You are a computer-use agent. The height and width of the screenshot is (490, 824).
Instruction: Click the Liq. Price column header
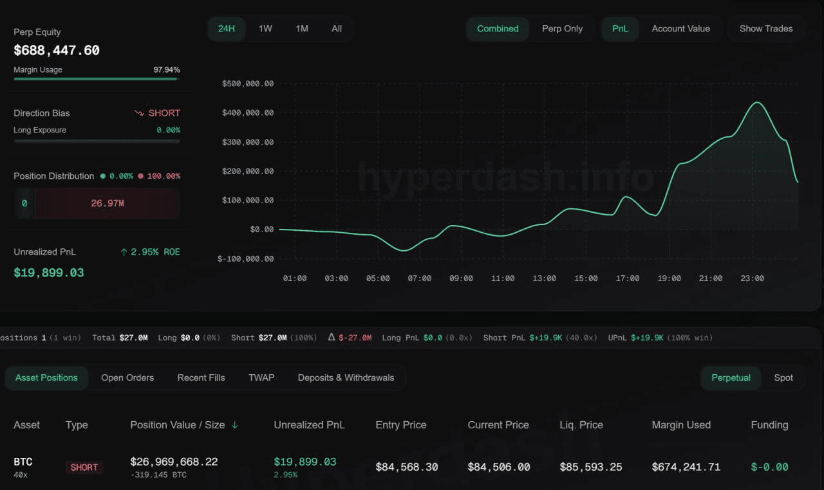click(581, 425)
